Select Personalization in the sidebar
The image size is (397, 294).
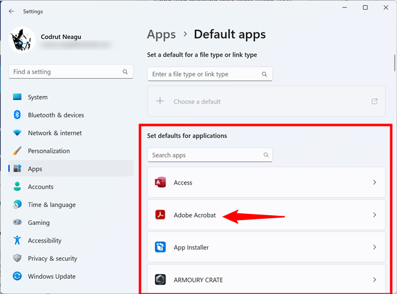[71, 151]
